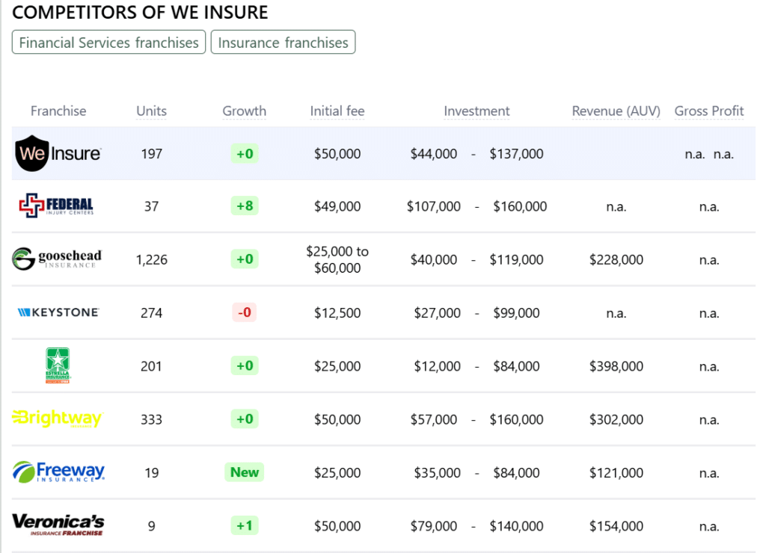Image resolution: width=766 pixels, height=553 pixels.
Task: Click the 197 units value
Action: [x=151, y=154]
